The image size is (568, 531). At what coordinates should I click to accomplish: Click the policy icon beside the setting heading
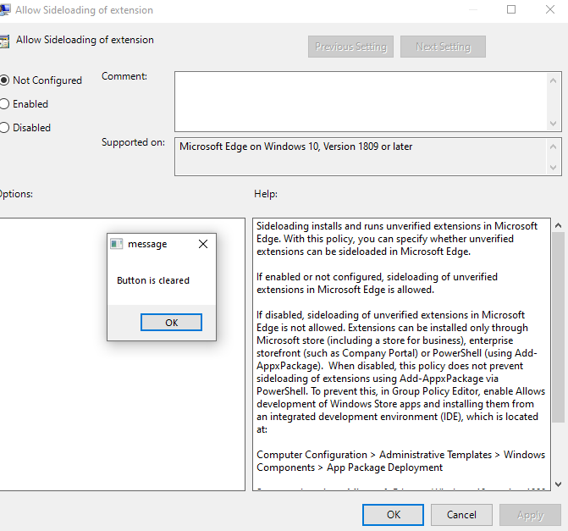[x=4, y=41]
